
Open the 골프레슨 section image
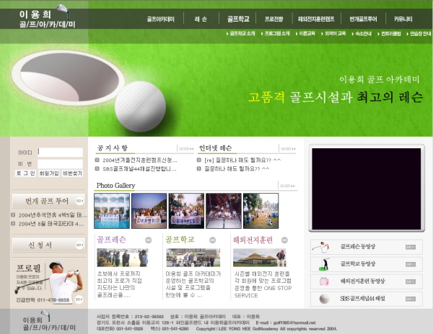pos(123,258)
